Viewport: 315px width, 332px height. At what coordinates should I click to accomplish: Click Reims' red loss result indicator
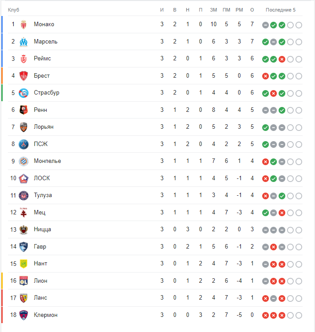[x=282, y=59]
